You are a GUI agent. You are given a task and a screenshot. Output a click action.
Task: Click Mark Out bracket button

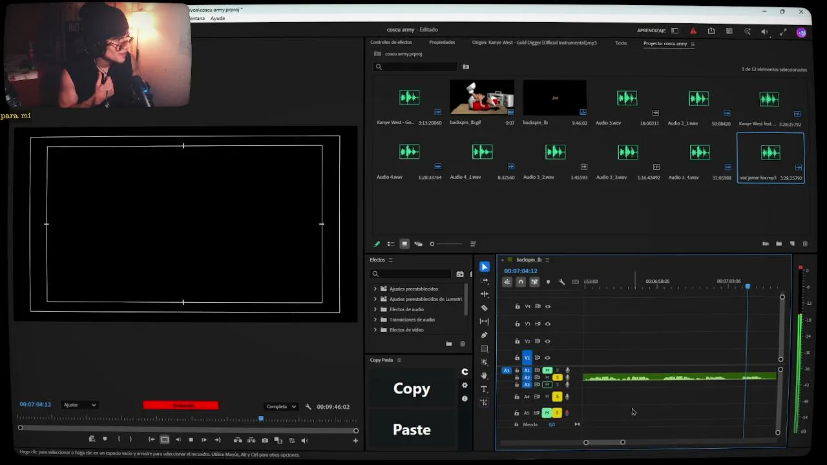pos(131,440)
